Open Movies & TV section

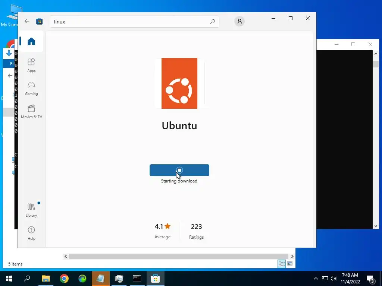pyautogui.click(x=31, y=112)
